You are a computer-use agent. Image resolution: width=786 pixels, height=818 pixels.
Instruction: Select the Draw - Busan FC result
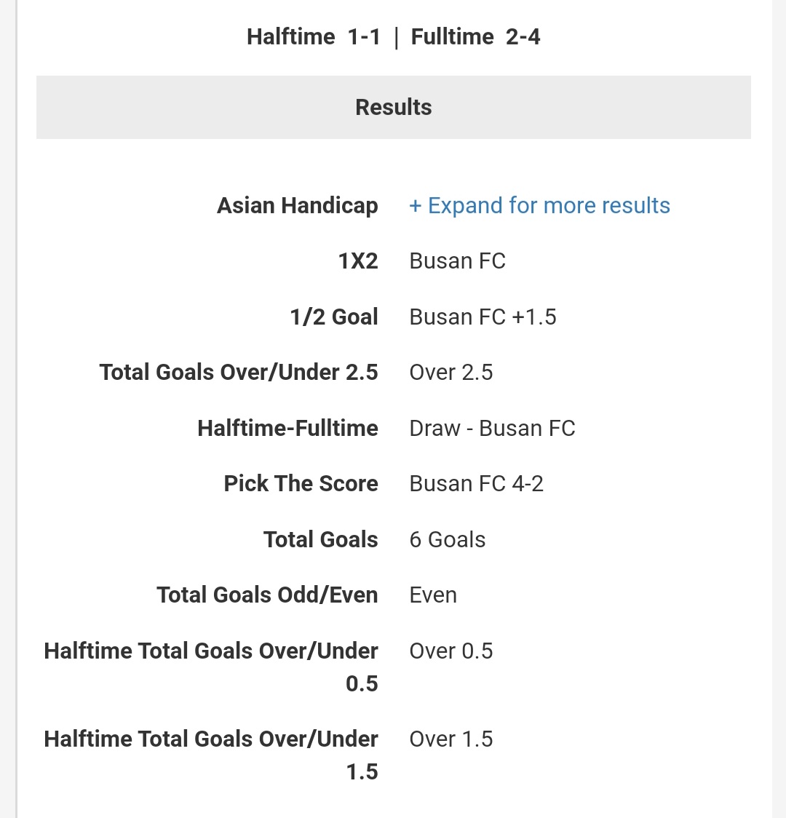492,429
